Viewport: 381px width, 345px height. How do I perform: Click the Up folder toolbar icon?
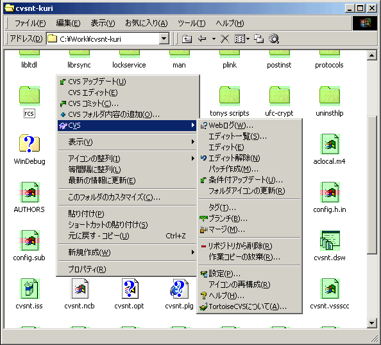tap(187, 39)
